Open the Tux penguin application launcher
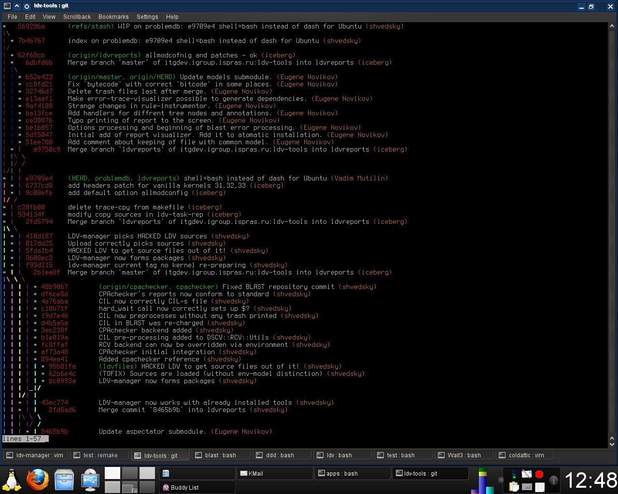Viewport: 618px width, 494px height. 12,480
